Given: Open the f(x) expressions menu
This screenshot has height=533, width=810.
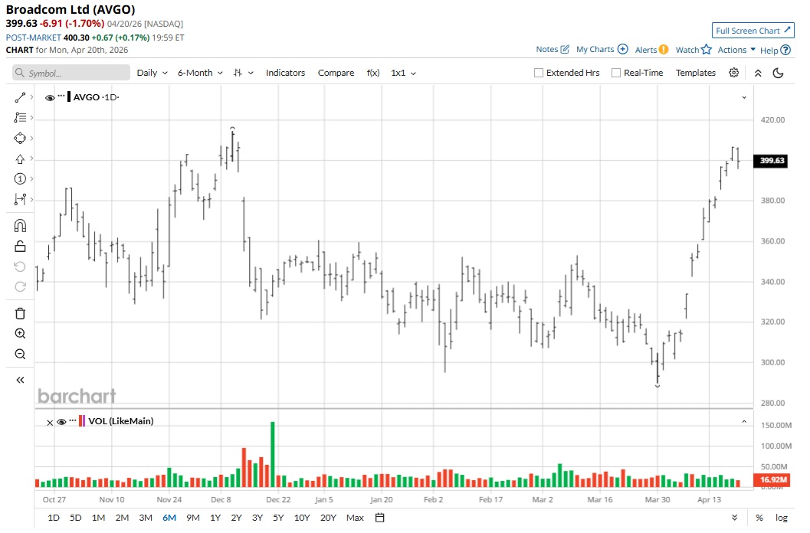Looking at the screenshot, I should pos(373,73).
